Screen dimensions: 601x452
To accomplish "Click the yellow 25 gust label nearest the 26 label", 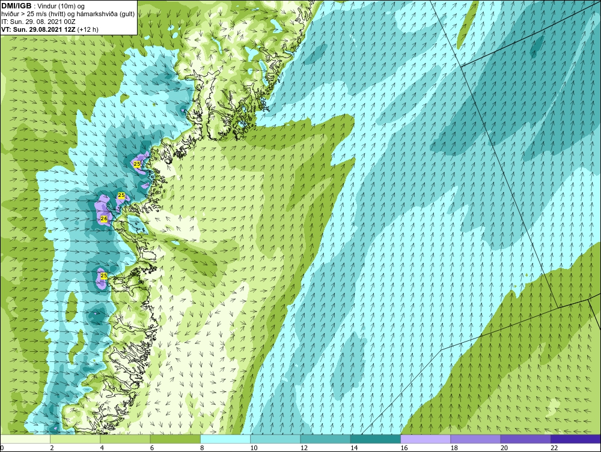I will click(121, 196).
